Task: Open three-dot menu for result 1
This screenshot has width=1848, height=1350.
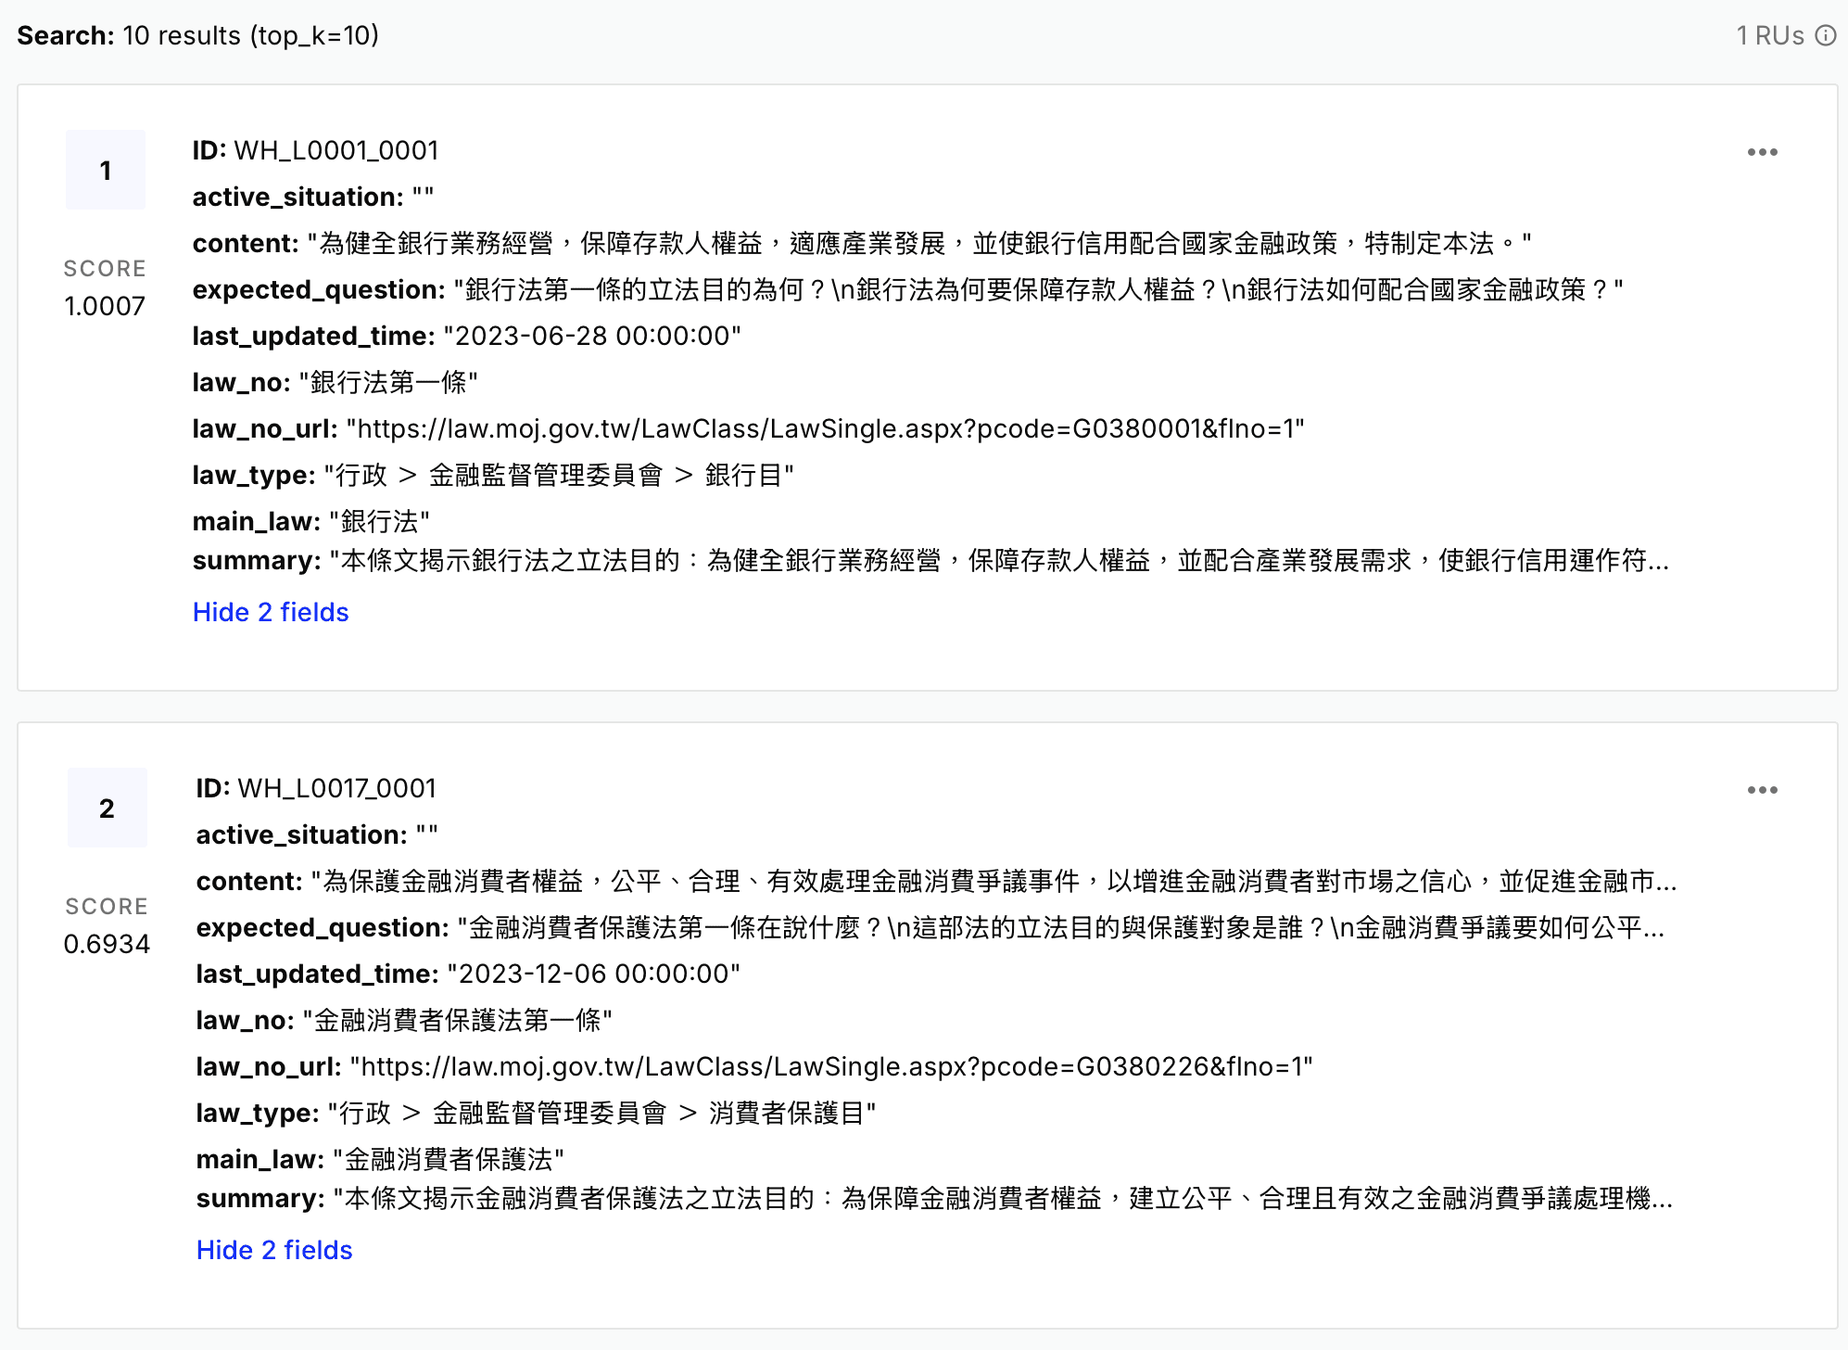Action: (1762, 152)
